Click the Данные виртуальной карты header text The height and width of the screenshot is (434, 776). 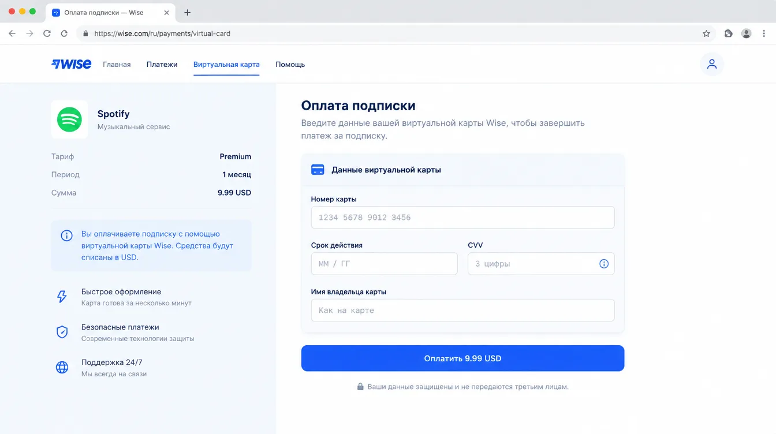click(386, 170)
